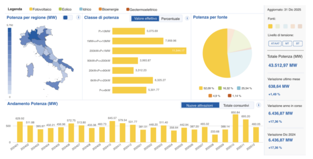Screen dimensions: 313x159
Task: Click Fotovoltaico legend entry
Action: [x=40, y=9]
